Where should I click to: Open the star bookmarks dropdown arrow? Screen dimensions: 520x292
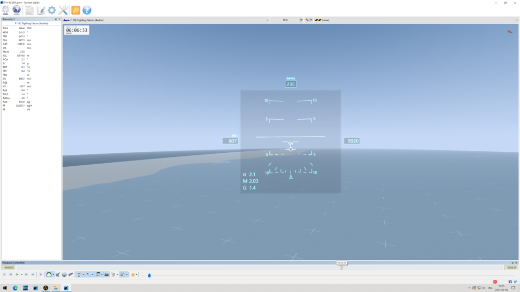[137, 274]
